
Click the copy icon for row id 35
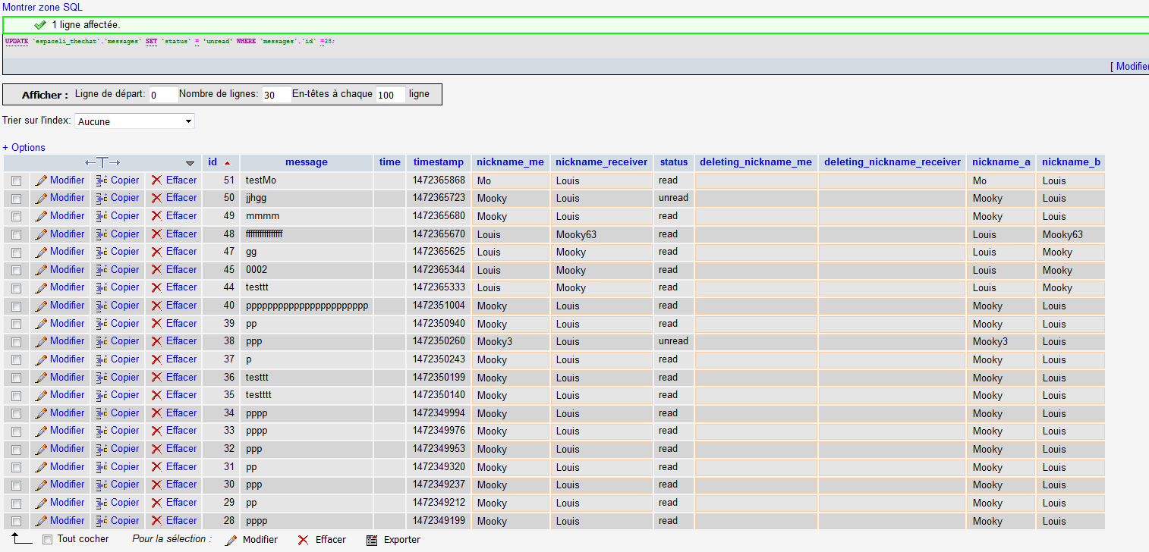pos(102,395)
